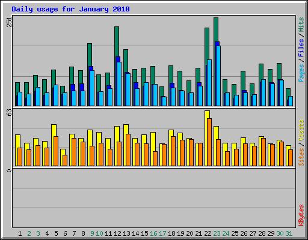This screenshot has height=240, width=308.
Task: Click day label '2' on the x-axis
Action: [29, 233]
